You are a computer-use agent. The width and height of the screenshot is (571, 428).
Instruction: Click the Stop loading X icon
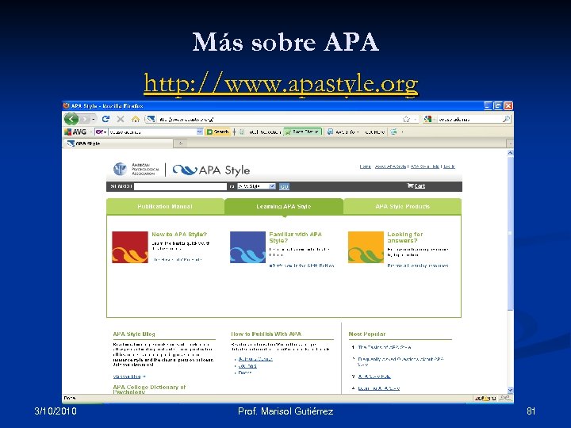tap(121, 119)
